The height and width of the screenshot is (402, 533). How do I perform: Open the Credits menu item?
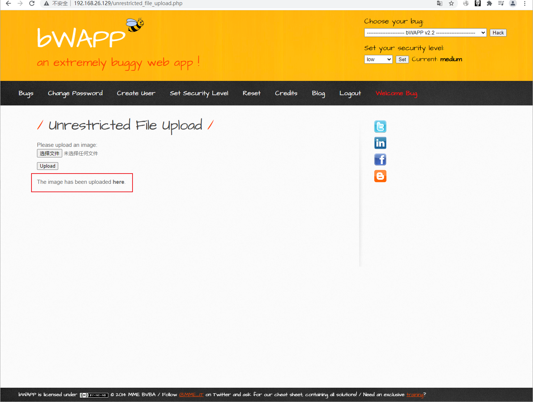tap(286, 93)
